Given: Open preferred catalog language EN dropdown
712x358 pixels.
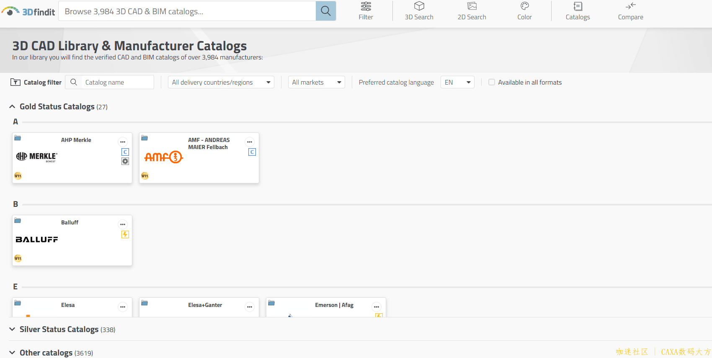Looking at the screenshot, I should tap(457, 82).
